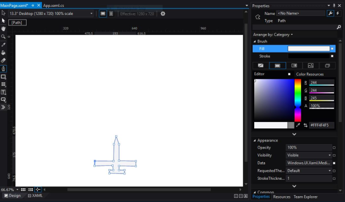Select the Pen tool in toolbox

(x=3, y=69)
